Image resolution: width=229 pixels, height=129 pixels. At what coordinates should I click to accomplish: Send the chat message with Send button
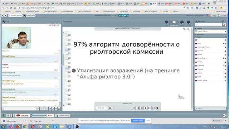pyautogui.click(x=43, y=109)
